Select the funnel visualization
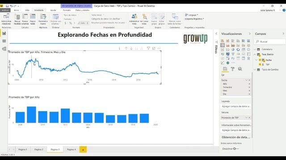The width and height of the screenshot is (286, 160). pos(233,54)
